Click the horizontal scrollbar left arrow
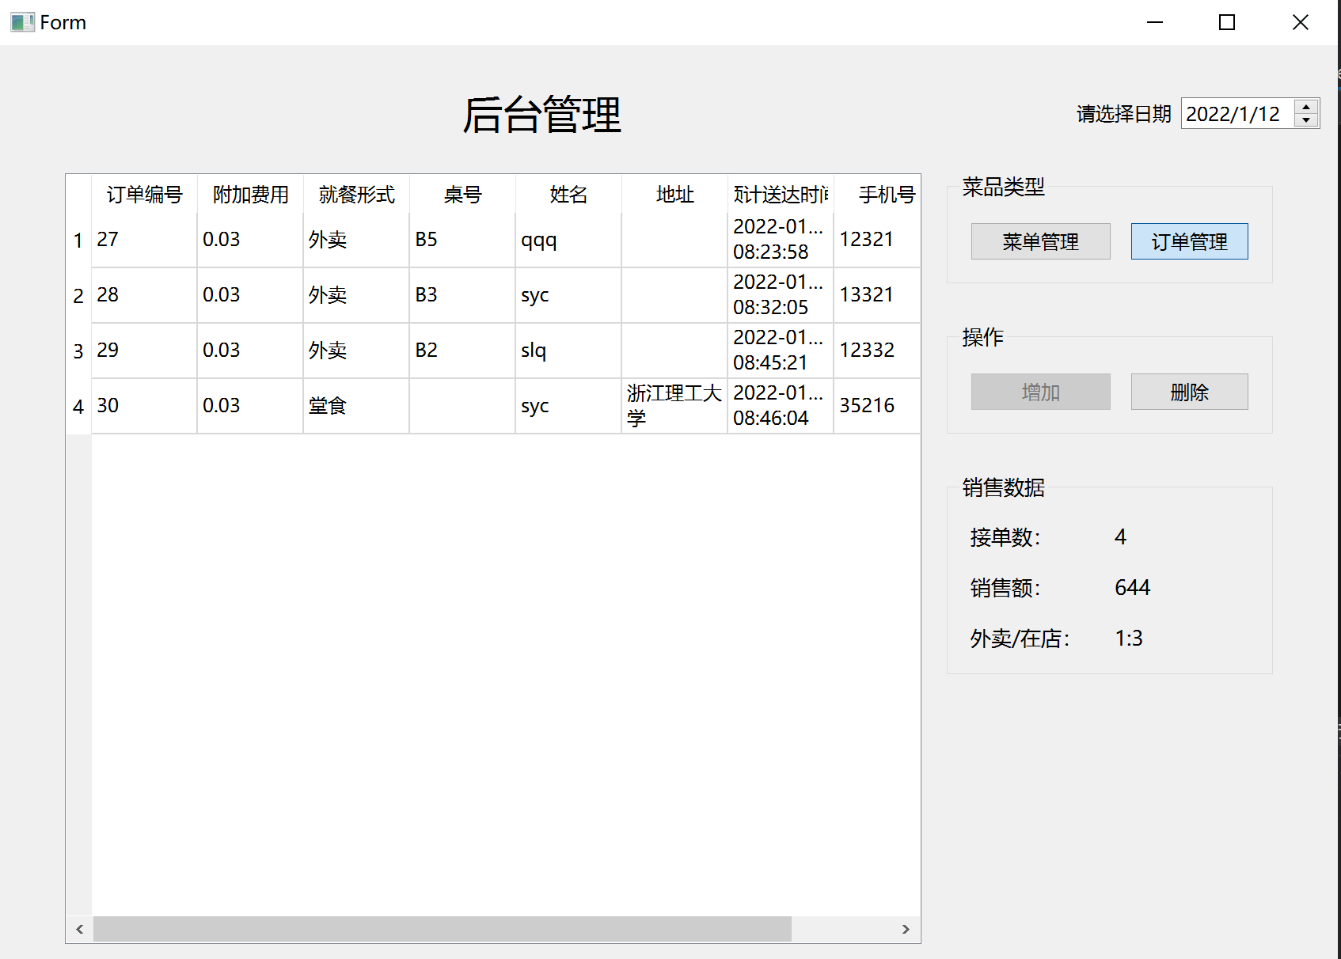The width and height of the screenshot is (1341, 959). click(x=79, y=929)
